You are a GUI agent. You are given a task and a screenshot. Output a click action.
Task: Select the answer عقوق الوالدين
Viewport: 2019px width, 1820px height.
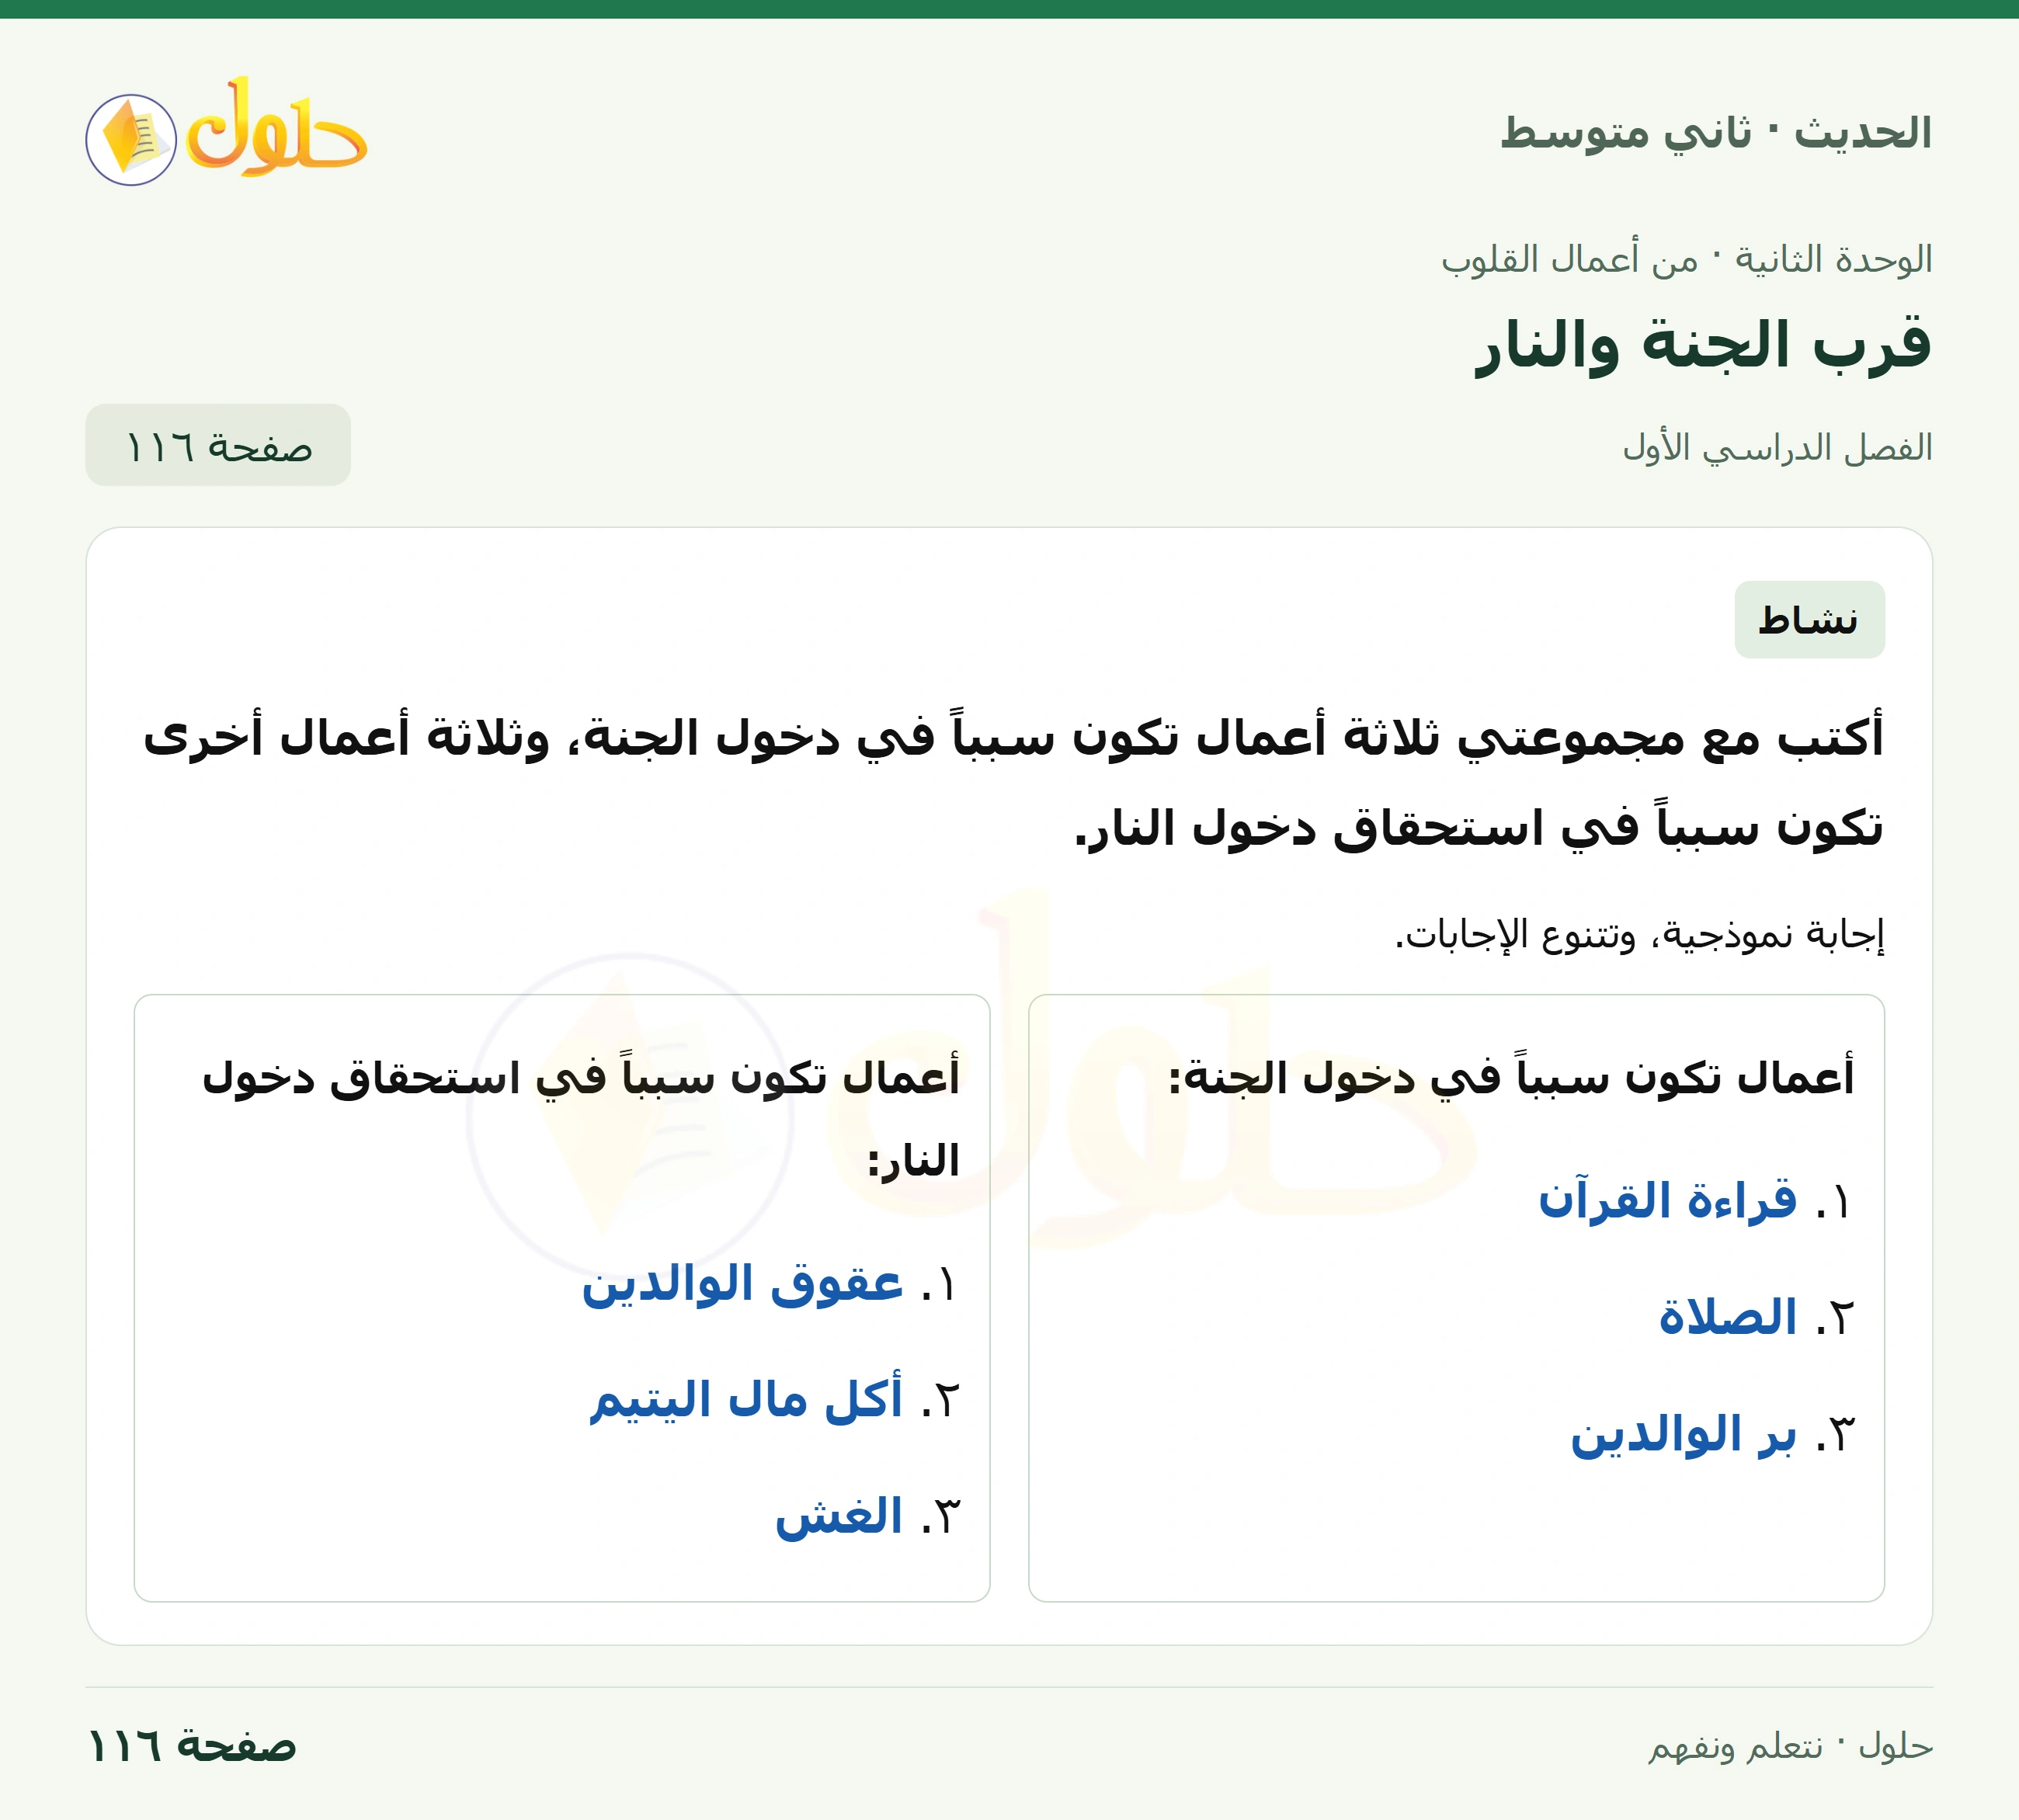742,1283
